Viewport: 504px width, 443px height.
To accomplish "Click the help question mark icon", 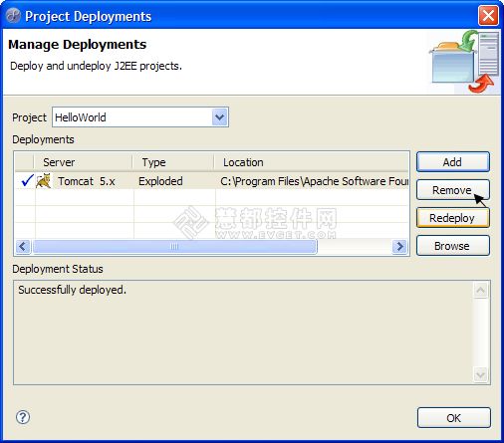I will point(23,417).
